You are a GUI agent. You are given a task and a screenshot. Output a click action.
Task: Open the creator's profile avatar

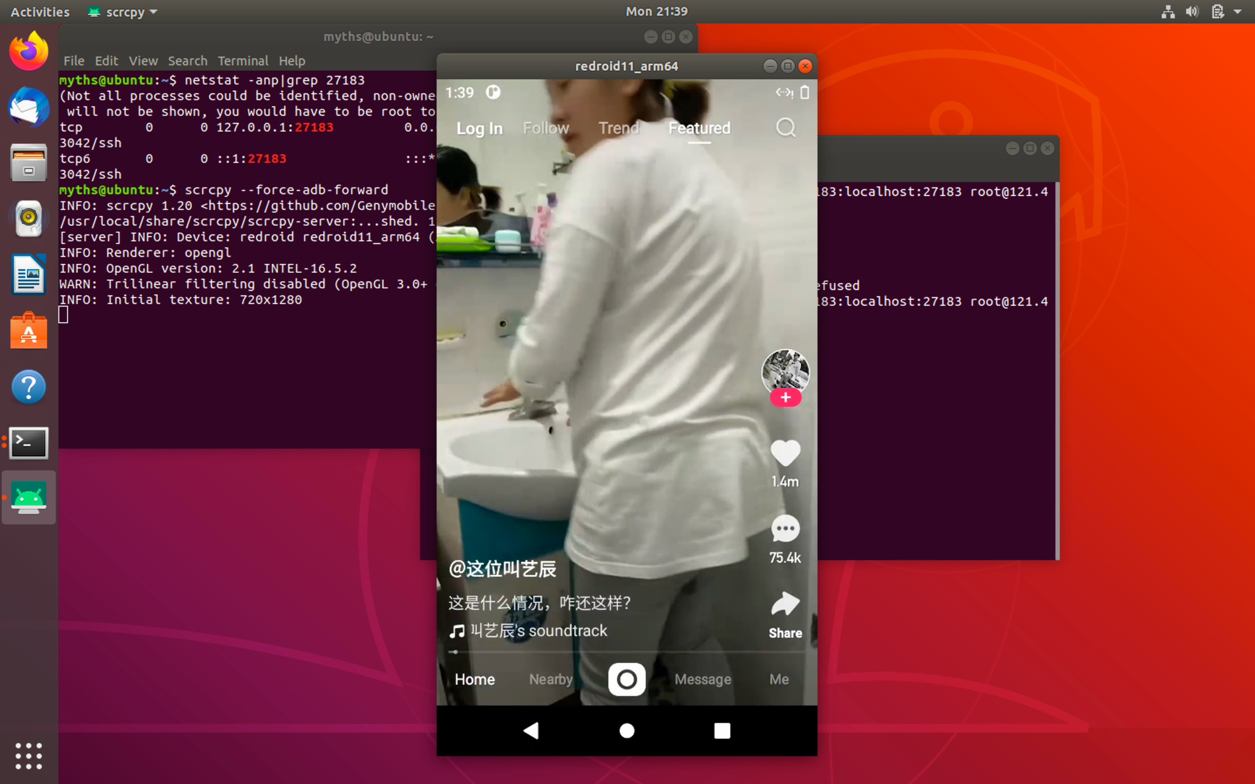[785, 371]
